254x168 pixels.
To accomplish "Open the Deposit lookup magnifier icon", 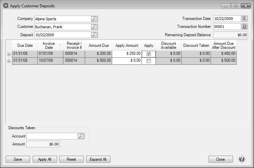I will point(94,35).
